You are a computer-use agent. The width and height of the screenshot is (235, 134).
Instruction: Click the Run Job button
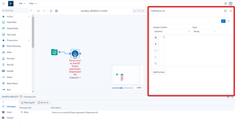[x=139, y=11]
